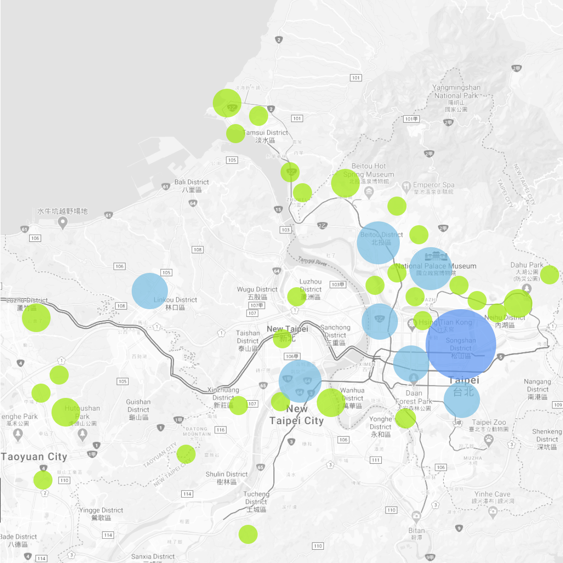563x563 pixels.
Task: Select the green bubble on the Taoyuan–New Taipei border
Action: pos(186,454)
